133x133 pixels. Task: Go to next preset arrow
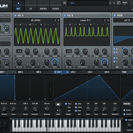click(114, 3)
